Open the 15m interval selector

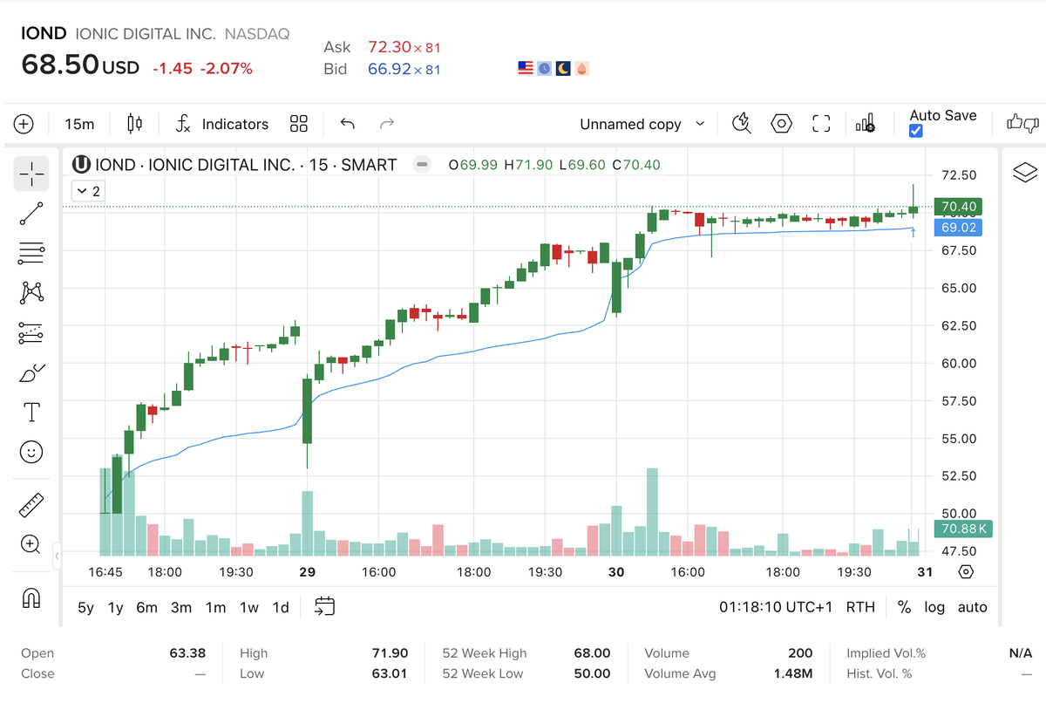(79, 124)
